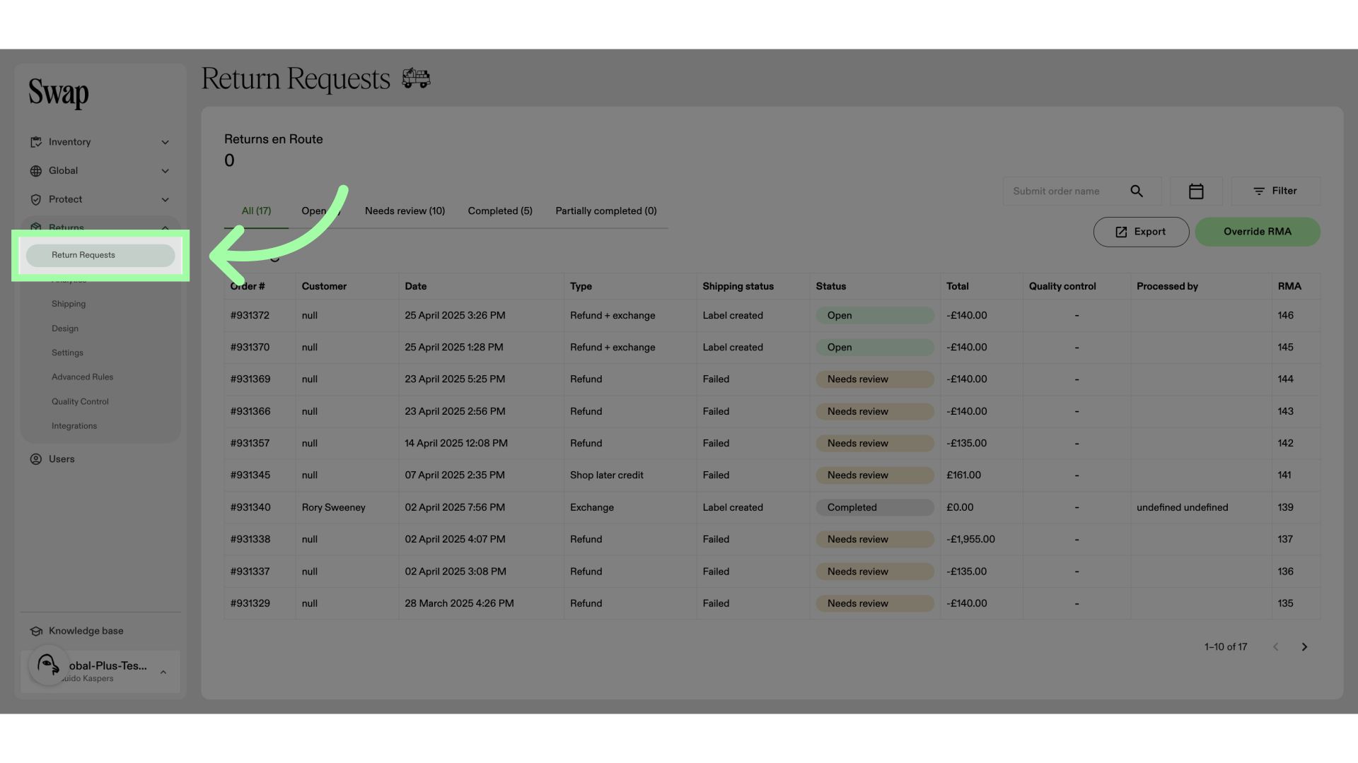Viewport: 1358px width, 763px height.
Task: Click the Global globe icon
Action: coord(36,171)
